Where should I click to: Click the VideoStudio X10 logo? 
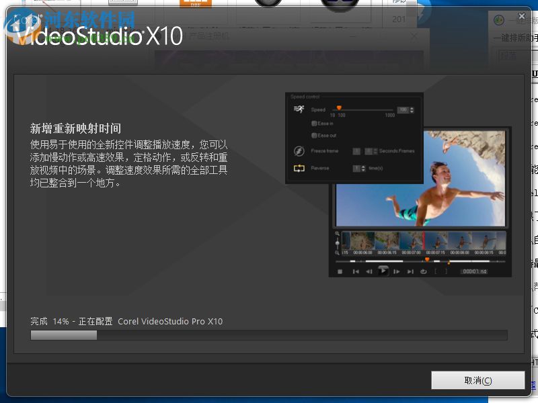98,34
